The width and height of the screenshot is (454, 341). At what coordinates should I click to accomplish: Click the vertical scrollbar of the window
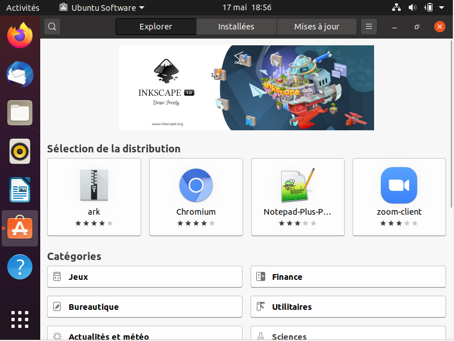(451, 124)
